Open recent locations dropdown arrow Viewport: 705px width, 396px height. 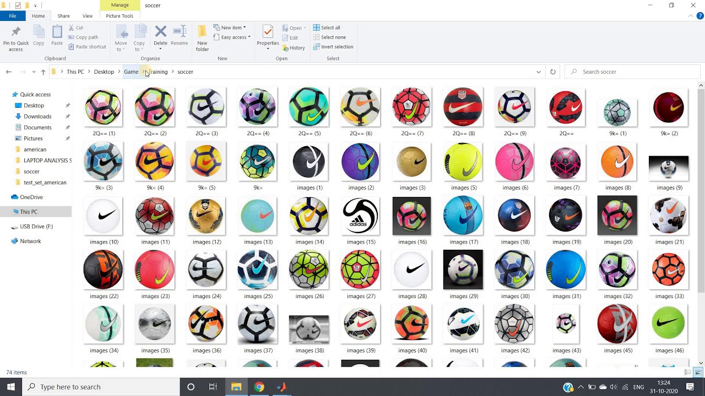point(34,71)
